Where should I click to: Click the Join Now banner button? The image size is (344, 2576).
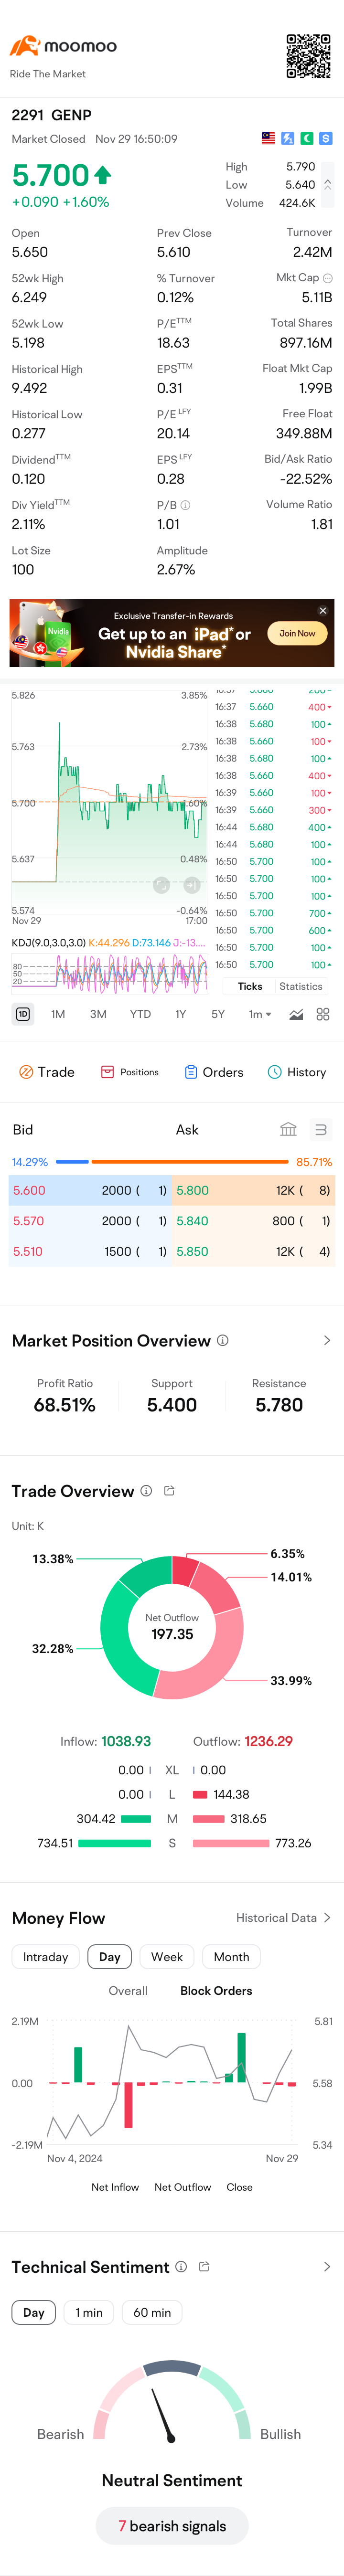297,633
